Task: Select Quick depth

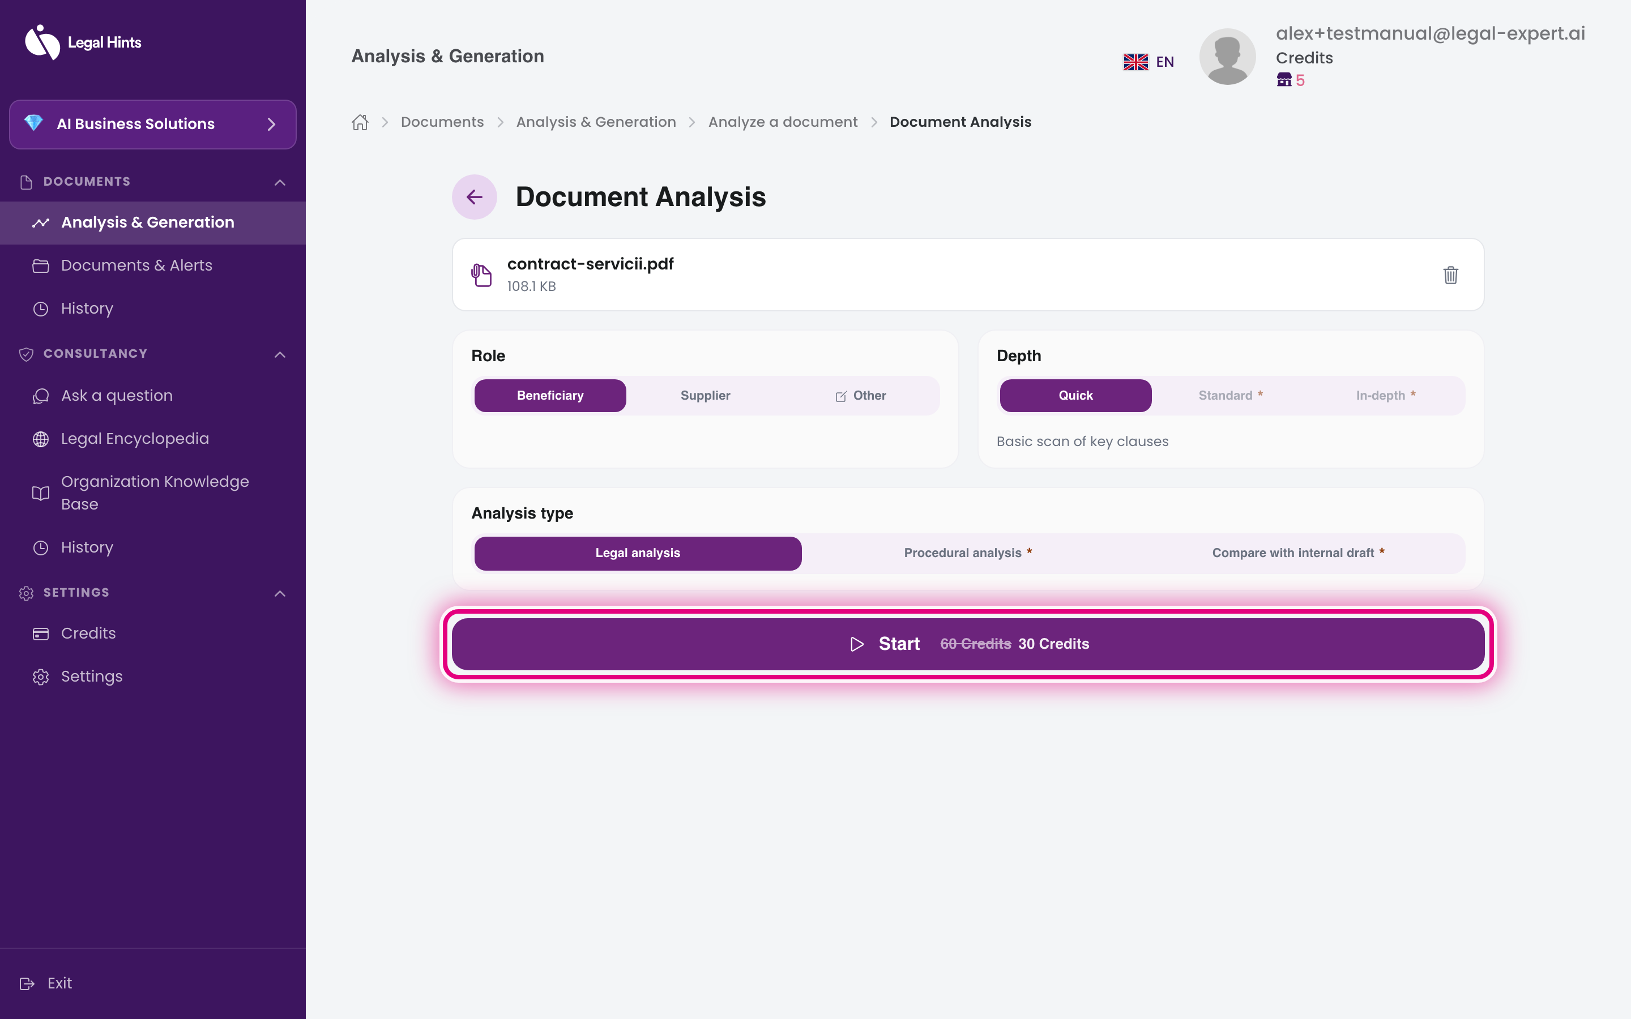Action: click(x=1075, y=396)
